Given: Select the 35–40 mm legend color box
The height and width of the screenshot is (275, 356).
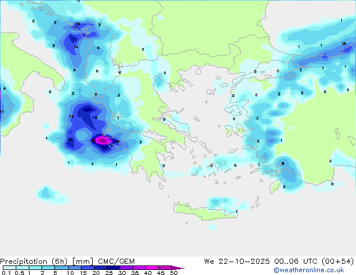Looking at the screenshot, I should point(139,268).
